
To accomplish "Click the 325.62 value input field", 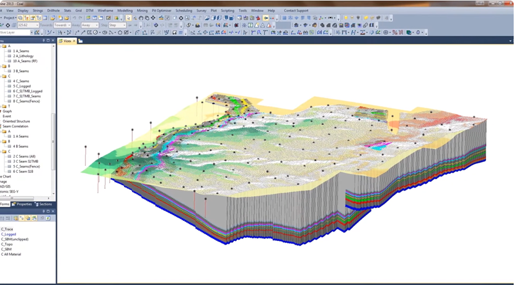I will pyautogui.click(x=26, y=25).
